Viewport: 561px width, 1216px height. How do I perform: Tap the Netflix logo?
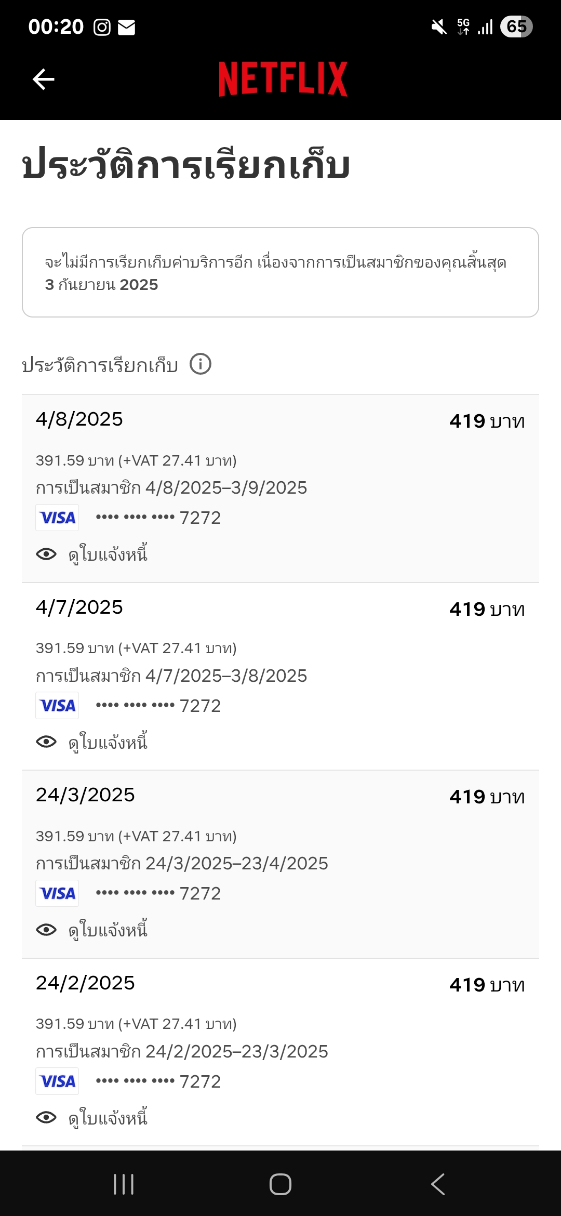283,79
